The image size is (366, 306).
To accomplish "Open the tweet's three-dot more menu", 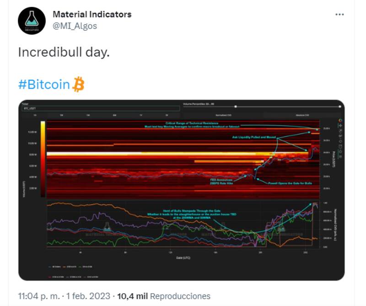I will [x=339, y=15].
